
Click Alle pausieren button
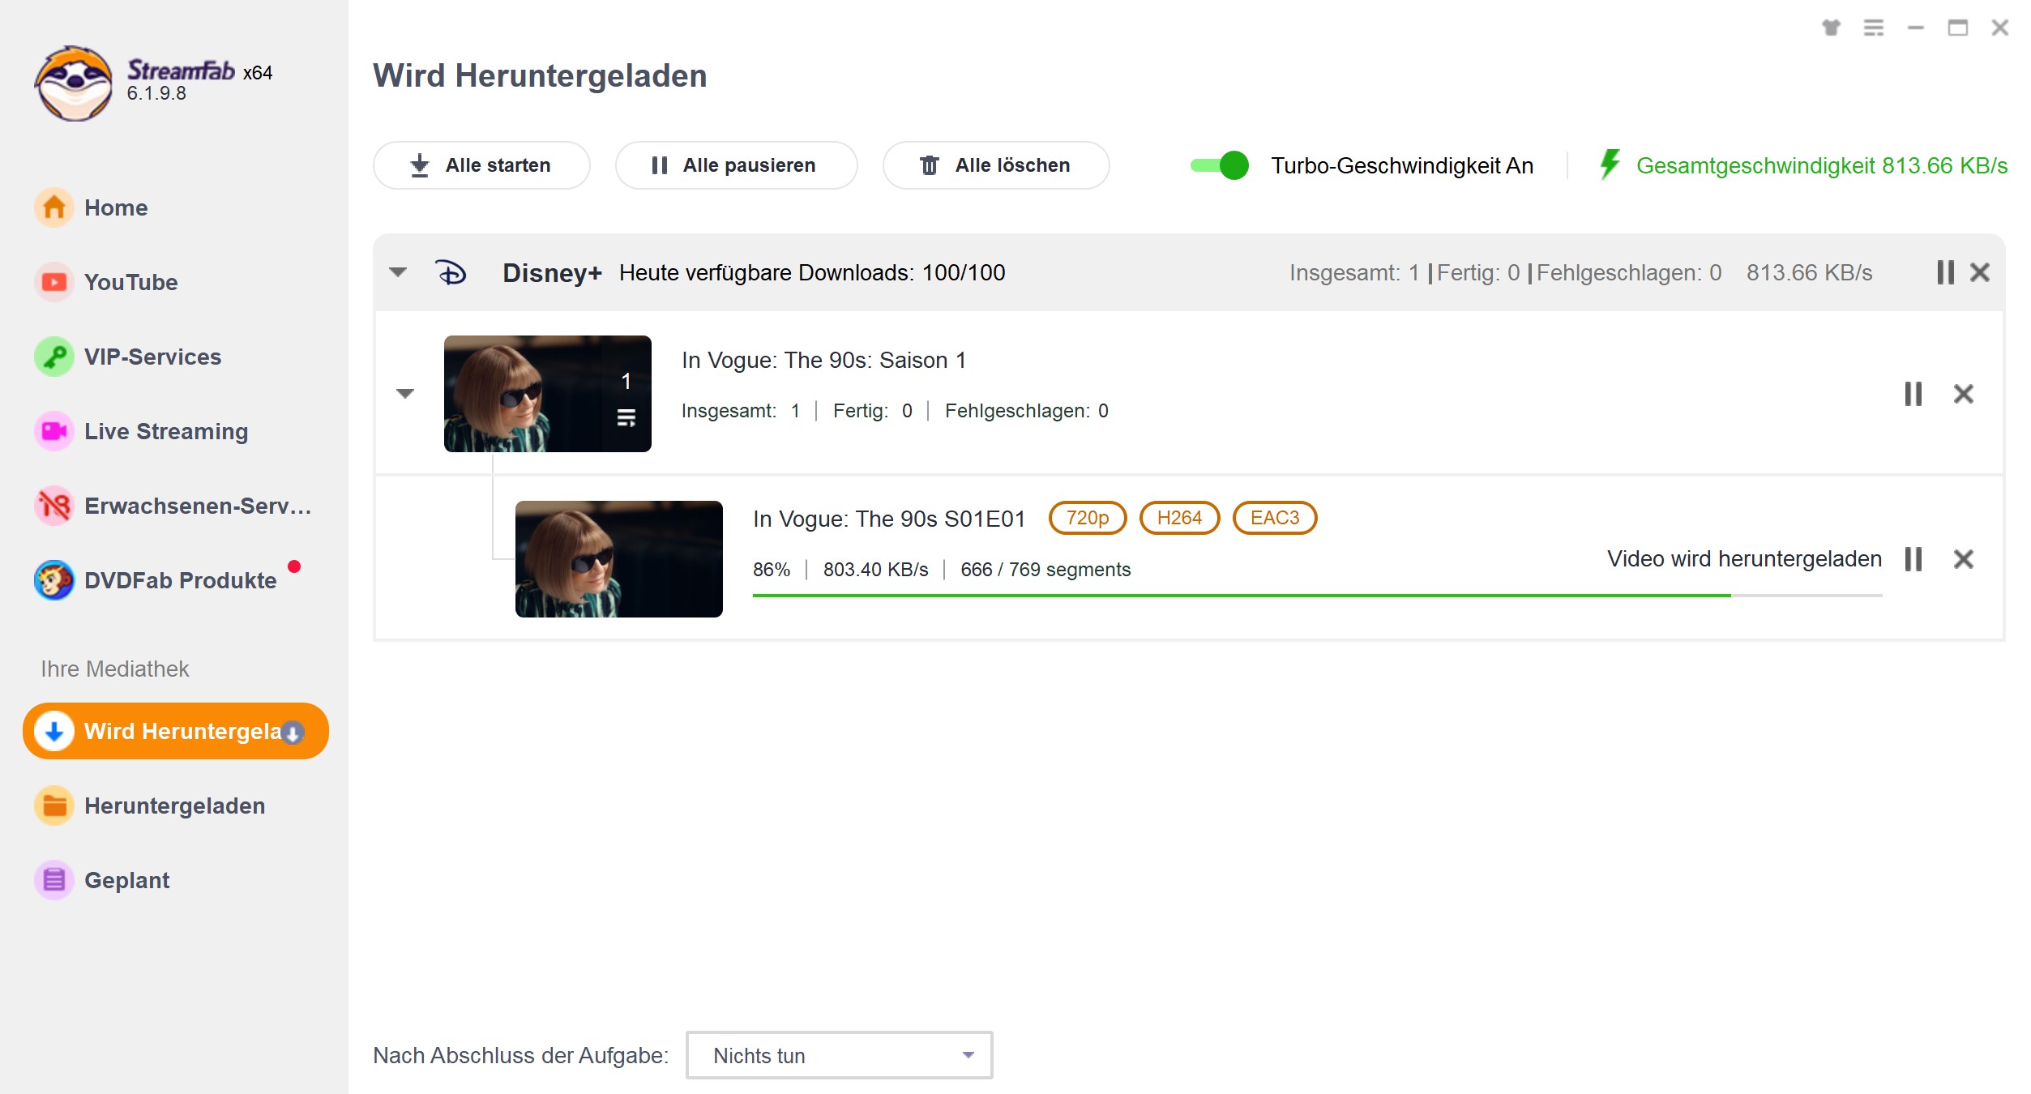click(735, 165)
